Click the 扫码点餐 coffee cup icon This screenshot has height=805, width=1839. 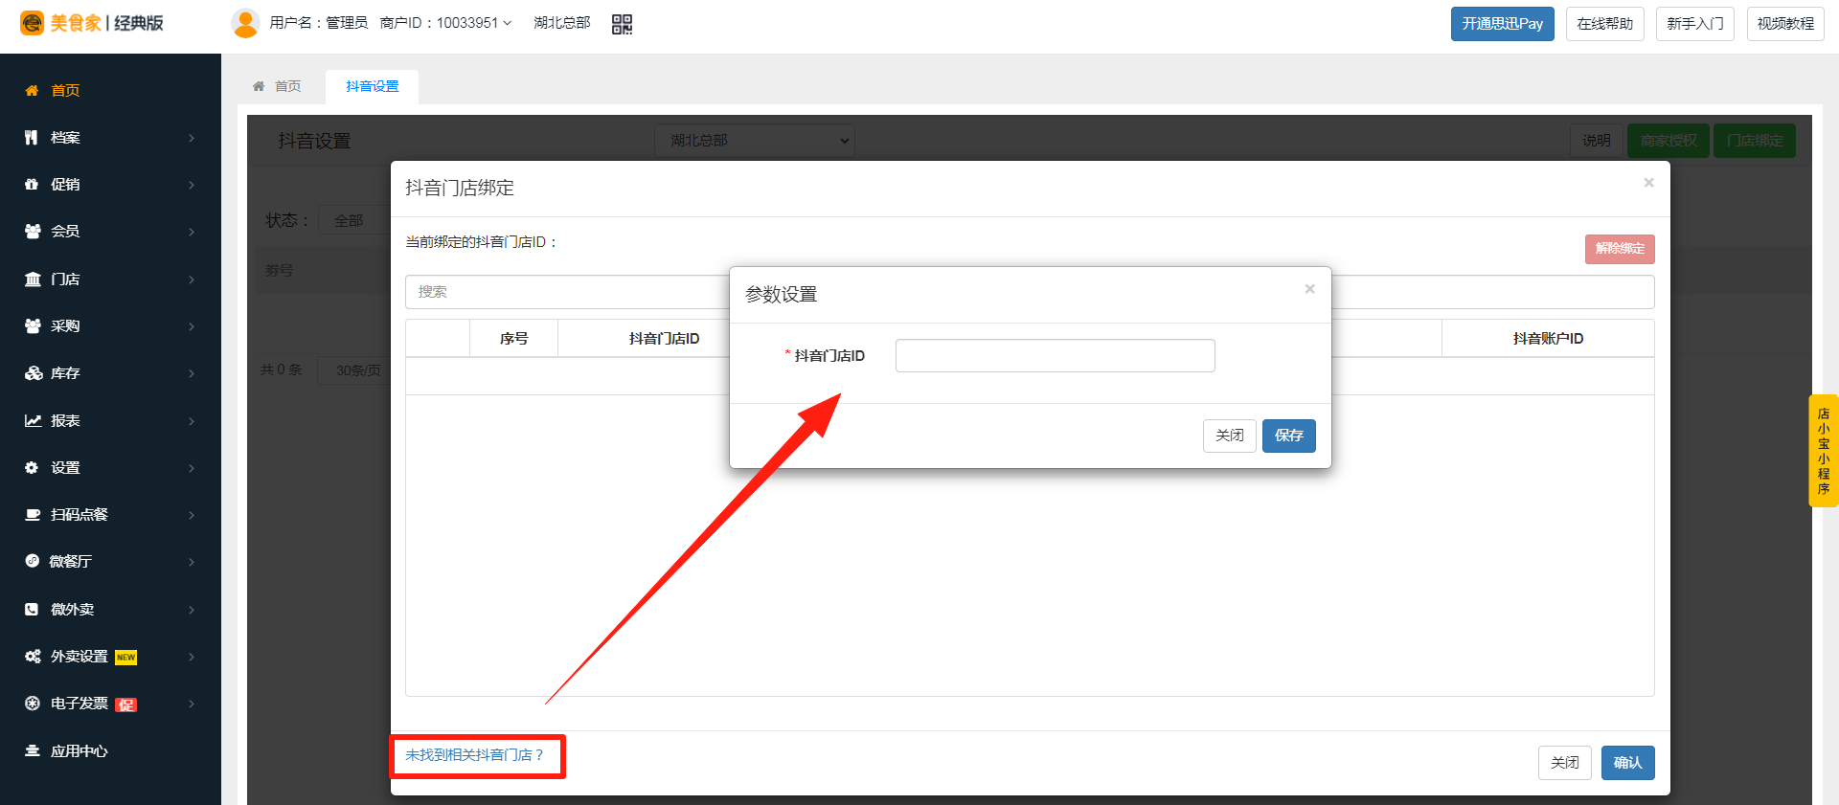click(33, 515)
